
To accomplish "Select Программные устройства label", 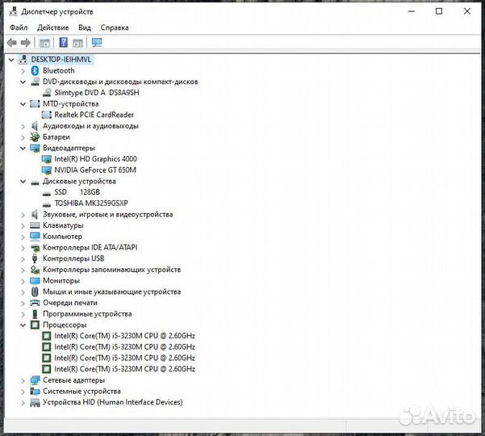I will (87, 314).
